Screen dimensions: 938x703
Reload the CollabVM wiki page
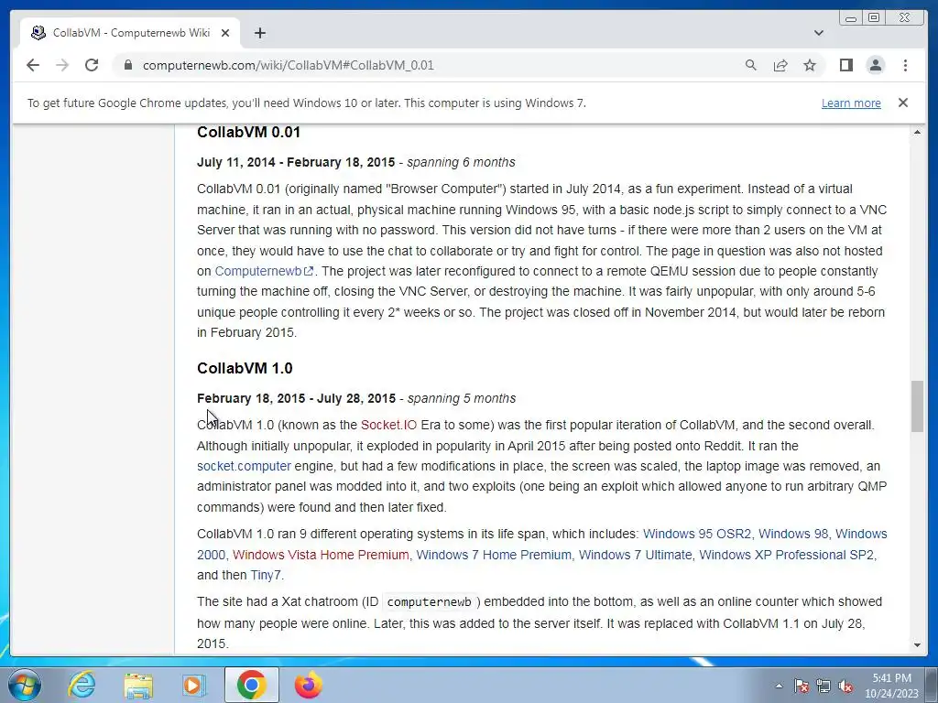(x=92, y=65)
